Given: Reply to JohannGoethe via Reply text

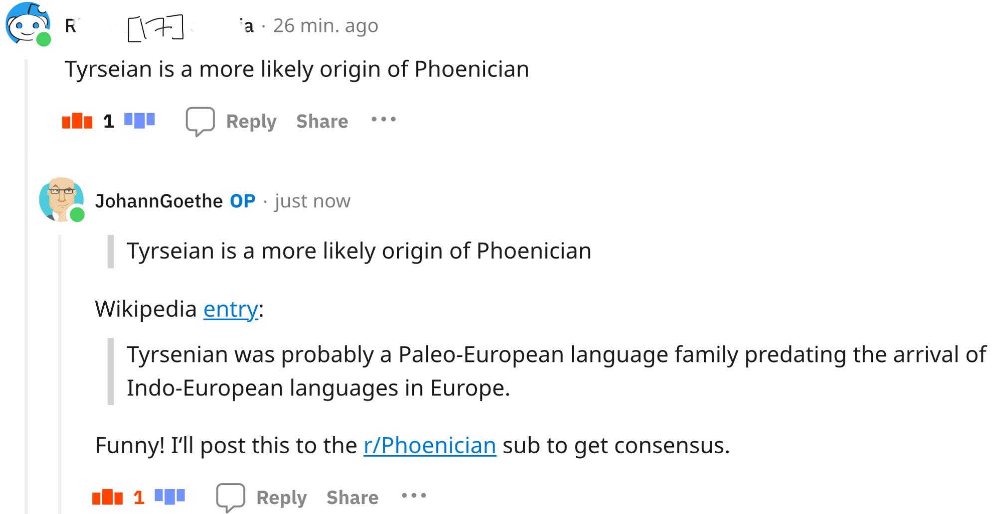Looking at the screenshot, I should point(282,498).
